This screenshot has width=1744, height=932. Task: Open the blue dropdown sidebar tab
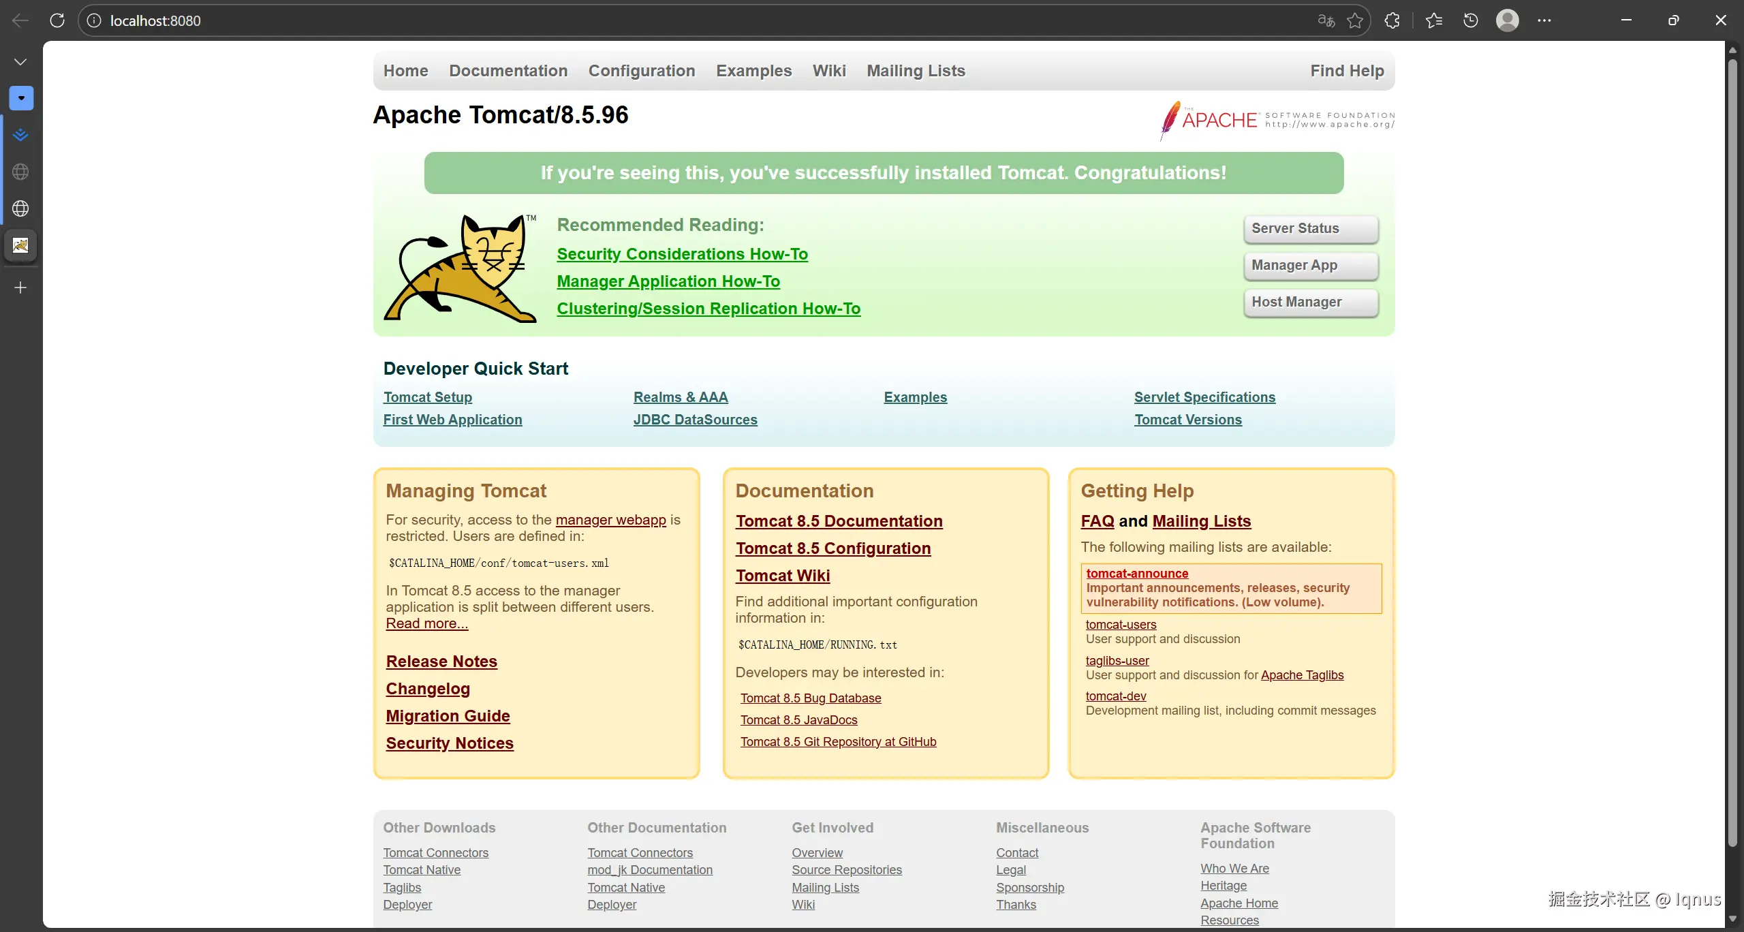pyautogui.click(x=21, y=98)
